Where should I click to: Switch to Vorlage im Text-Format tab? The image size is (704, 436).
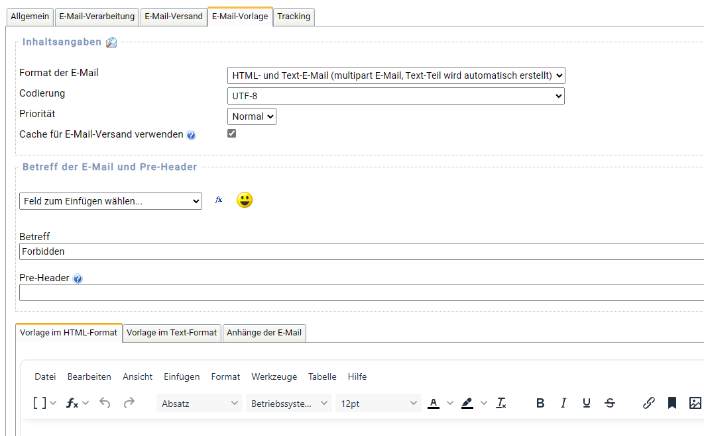pyautogui.click(x=172, y=333)
